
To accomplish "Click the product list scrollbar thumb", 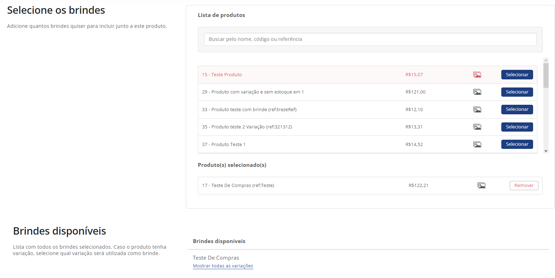I will (x=546, y=75).
